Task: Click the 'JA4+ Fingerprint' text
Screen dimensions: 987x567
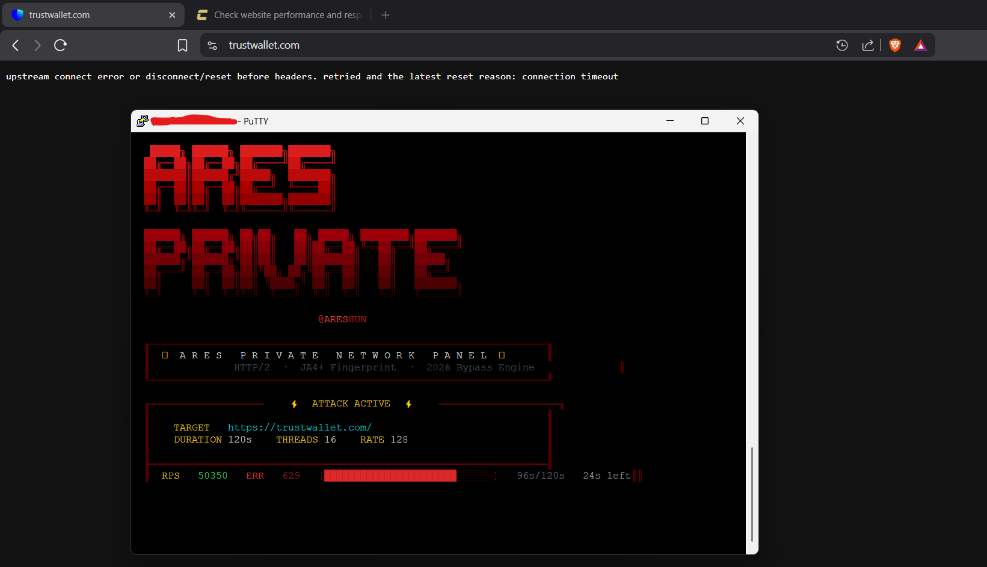Action: 348,367
